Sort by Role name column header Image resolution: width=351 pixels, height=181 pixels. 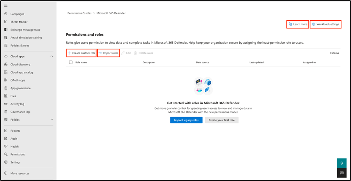(x=81, y=62)
